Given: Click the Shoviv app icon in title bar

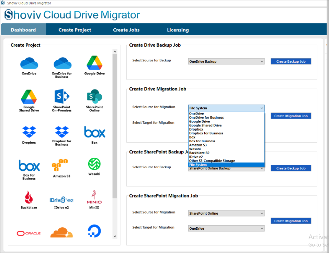Looking at the screenshot, I should point(3,3).
